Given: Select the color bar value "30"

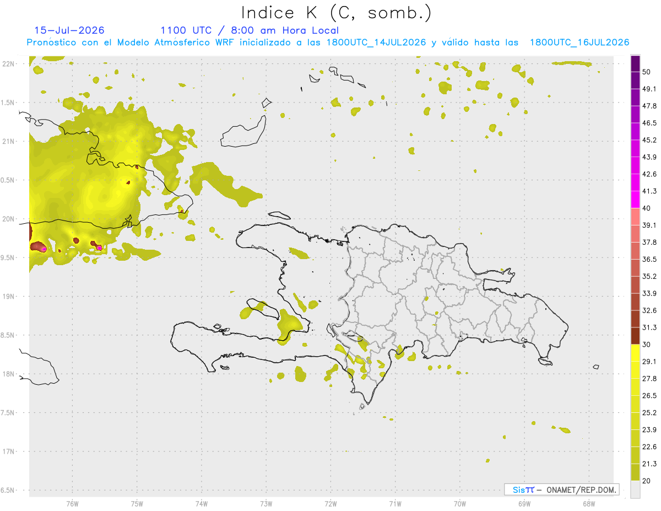Looking at the screenshot, I should (x=647, y=344).
